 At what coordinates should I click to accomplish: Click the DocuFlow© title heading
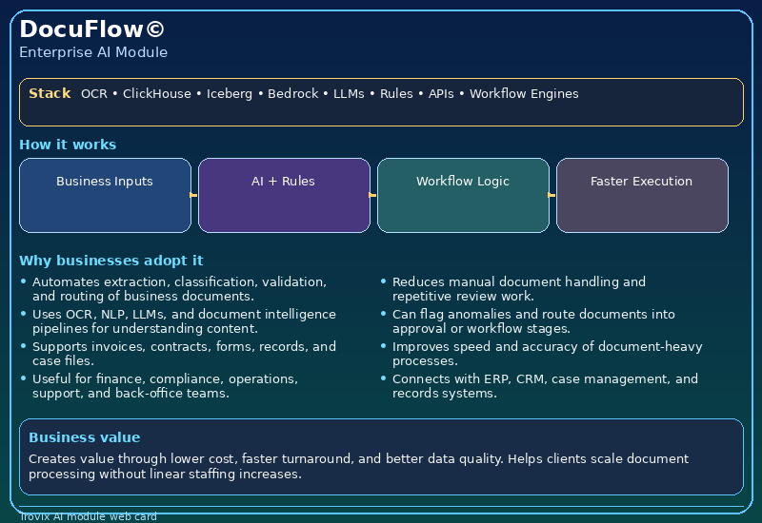coord(91,29)
